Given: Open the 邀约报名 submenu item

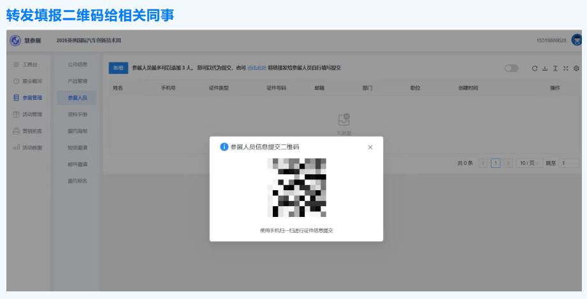Looking at the screenshot, I should pyautogui.click(x=78, y=181).
